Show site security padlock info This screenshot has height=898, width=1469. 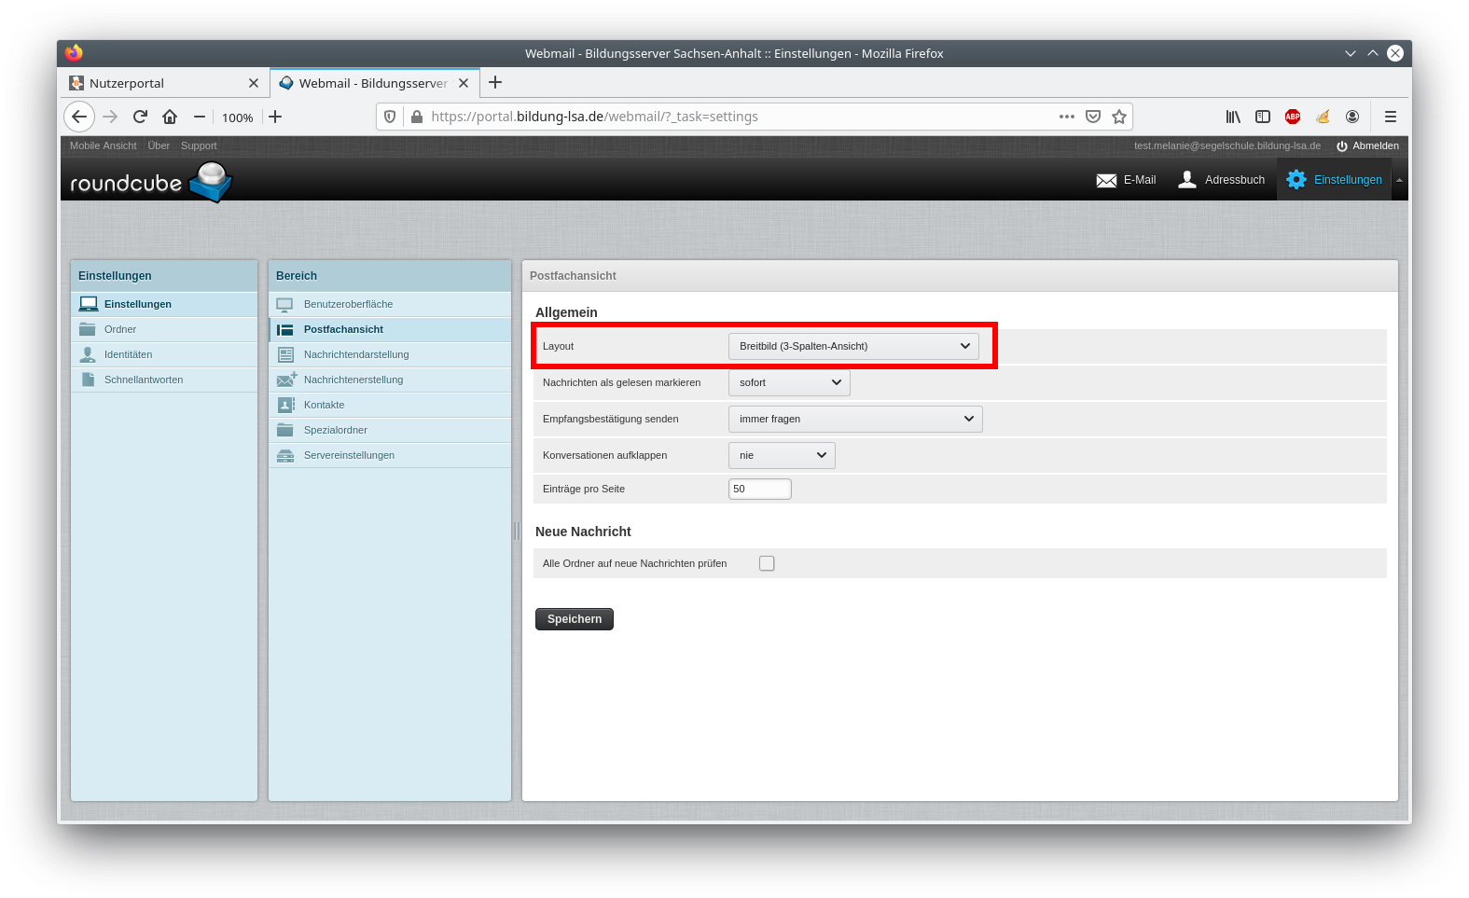tap(417, 117)
